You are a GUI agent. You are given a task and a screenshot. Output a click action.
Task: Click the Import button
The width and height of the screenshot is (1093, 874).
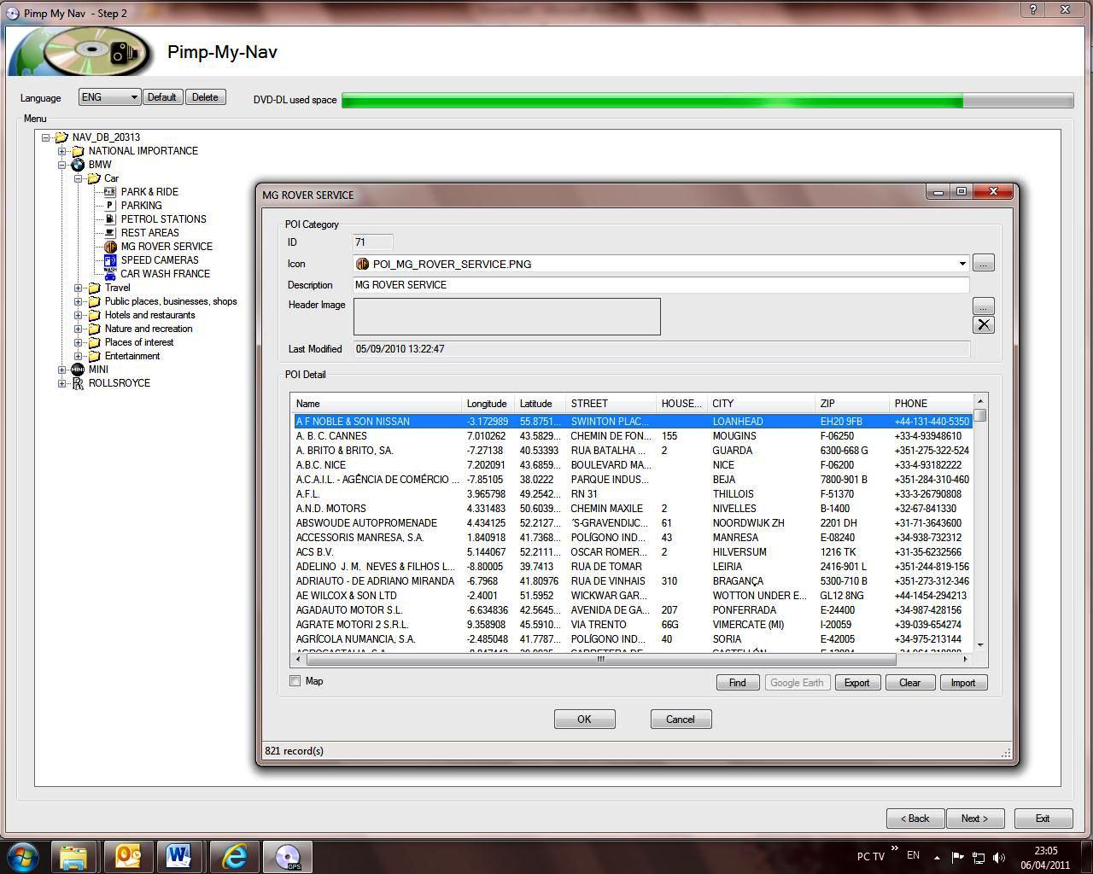[x=962, y=683]
